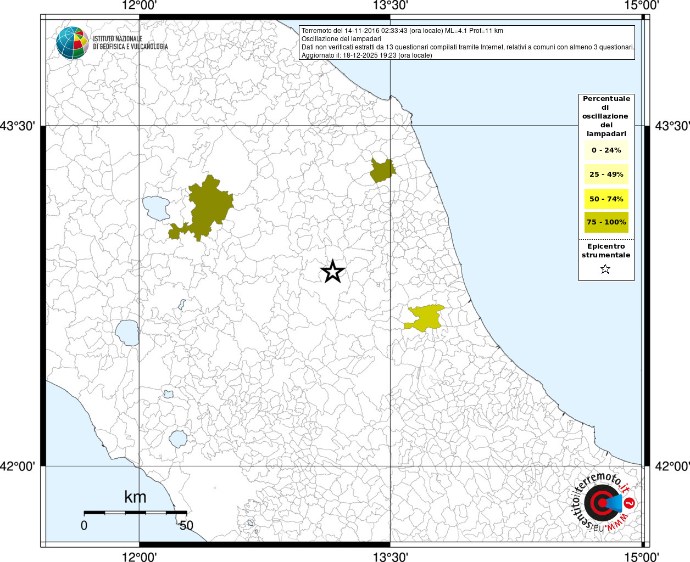This screenshot has height=562, width=690.
Task: Select the 50 - 74% legend swatch
Action: coord(606,199)
